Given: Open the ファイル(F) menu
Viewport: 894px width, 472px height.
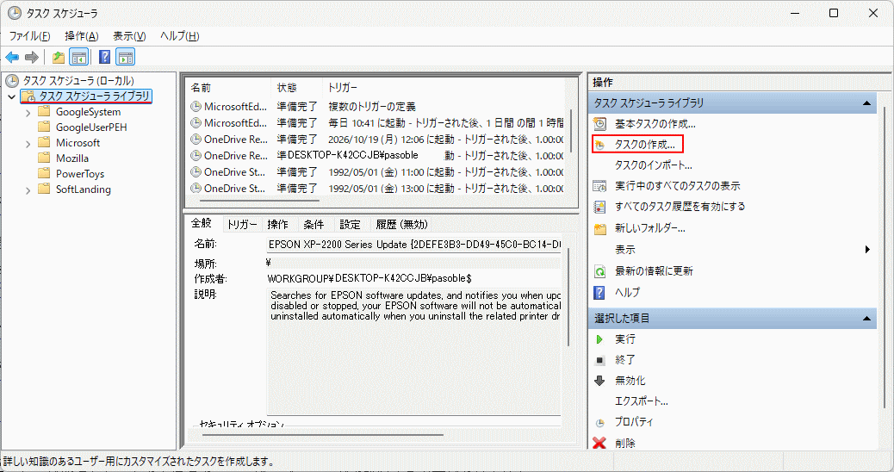Looking at the screenshot, I should tap(29, 36).
